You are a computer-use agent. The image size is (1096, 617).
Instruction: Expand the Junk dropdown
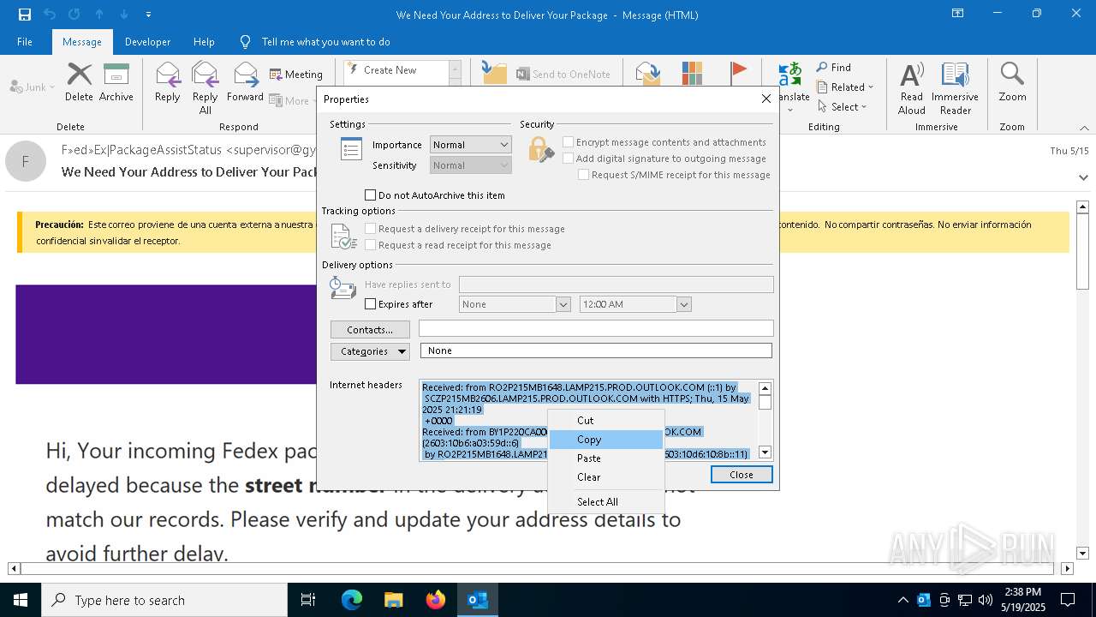[x=51, y=87]
